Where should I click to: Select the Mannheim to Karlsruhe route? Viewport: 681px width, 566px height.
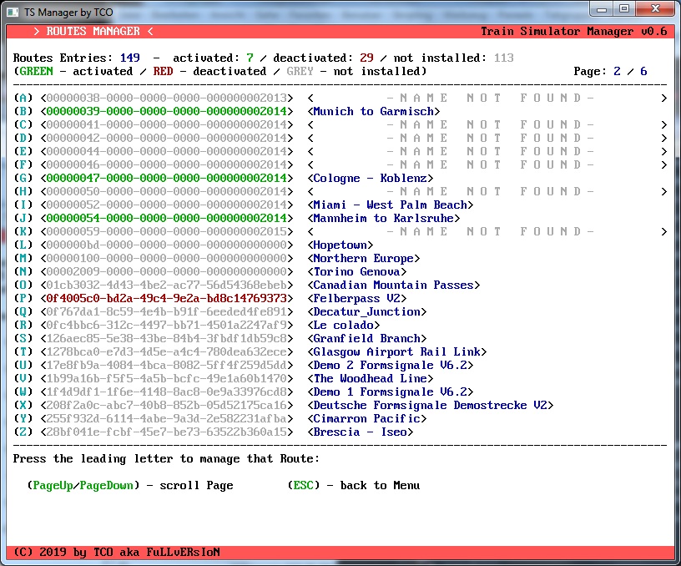click(384, 218)
